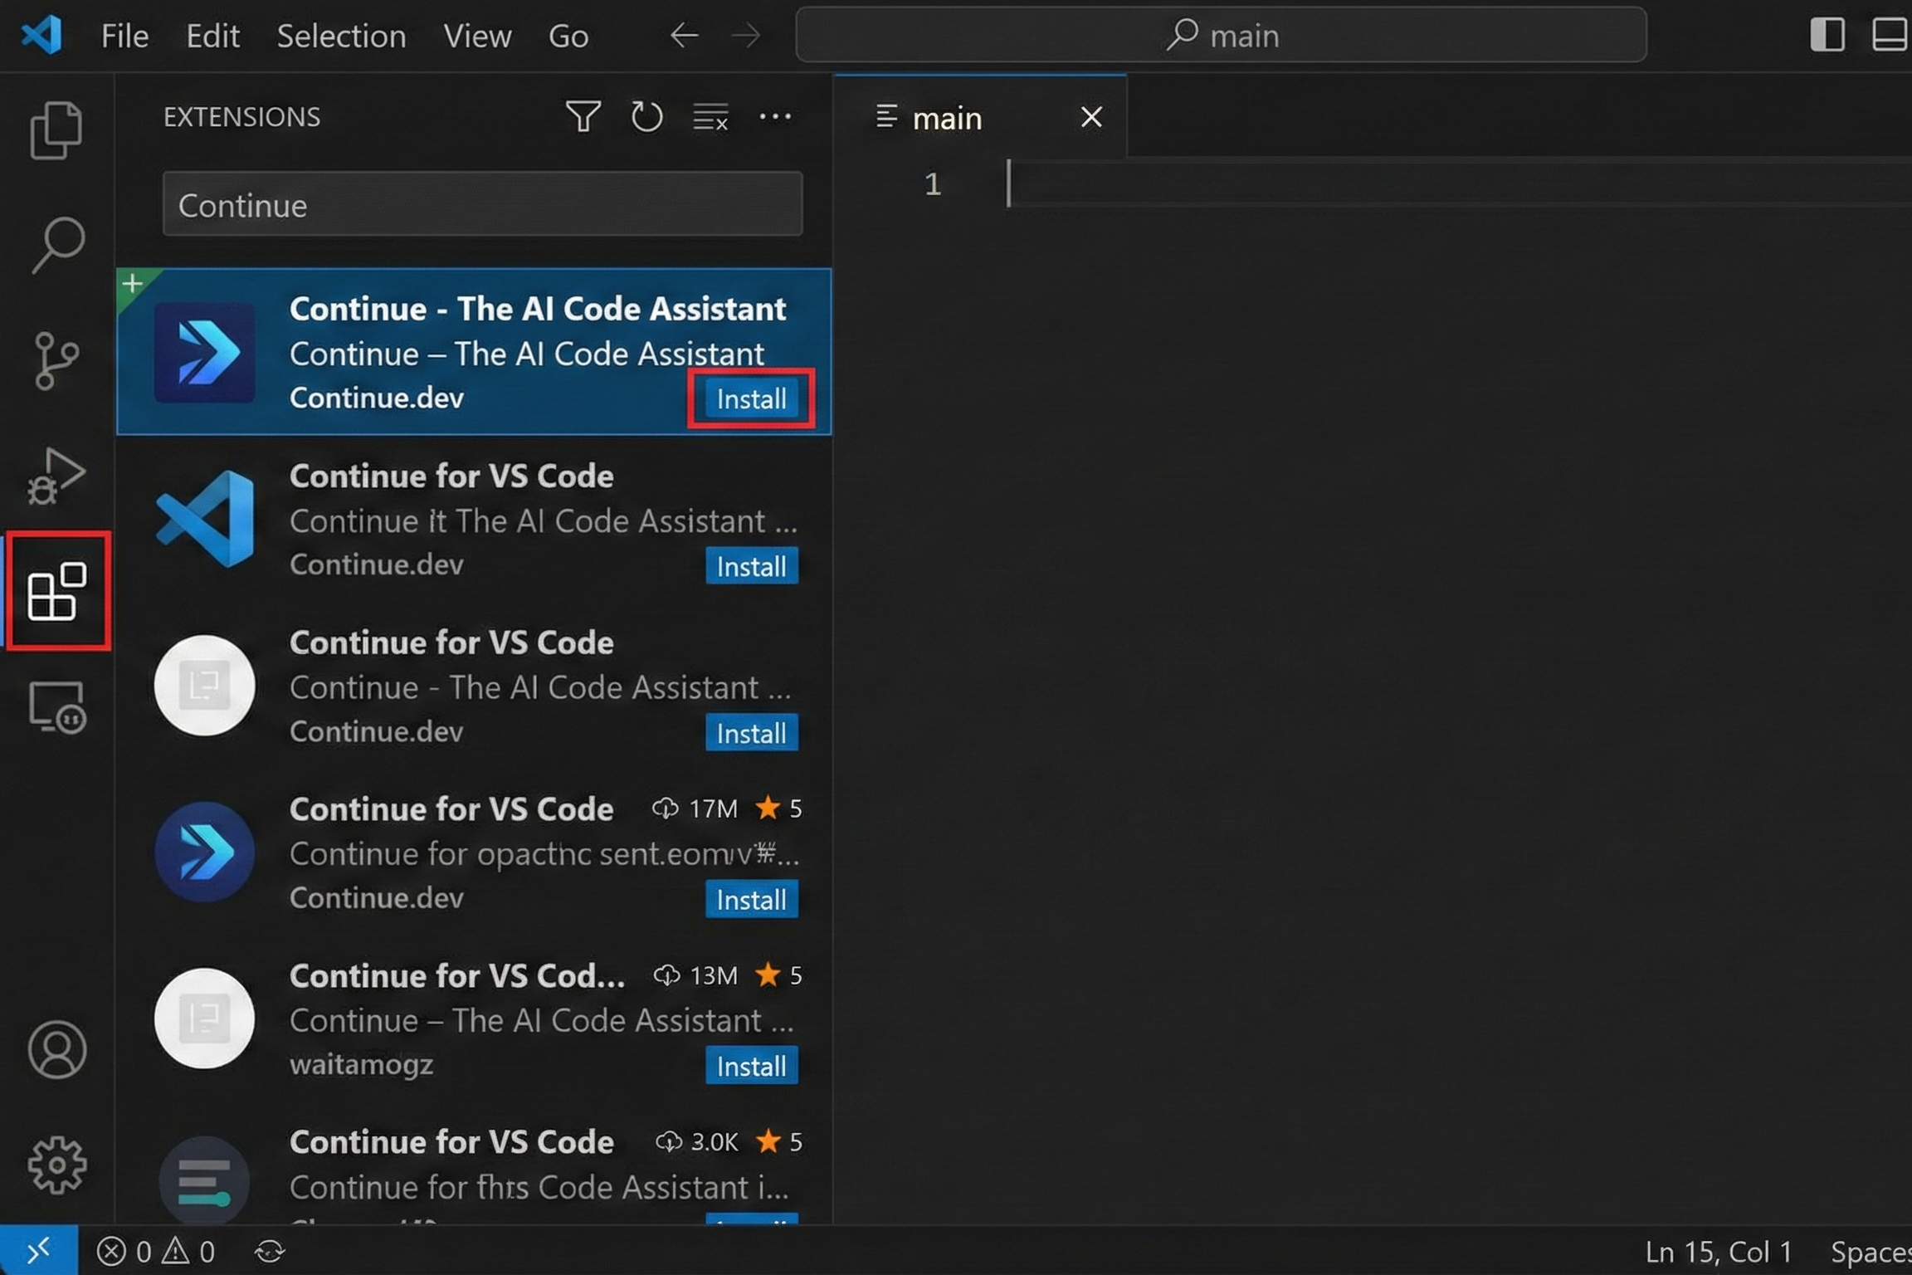Open the Explorer view in activity bar

tap(56, 129)
